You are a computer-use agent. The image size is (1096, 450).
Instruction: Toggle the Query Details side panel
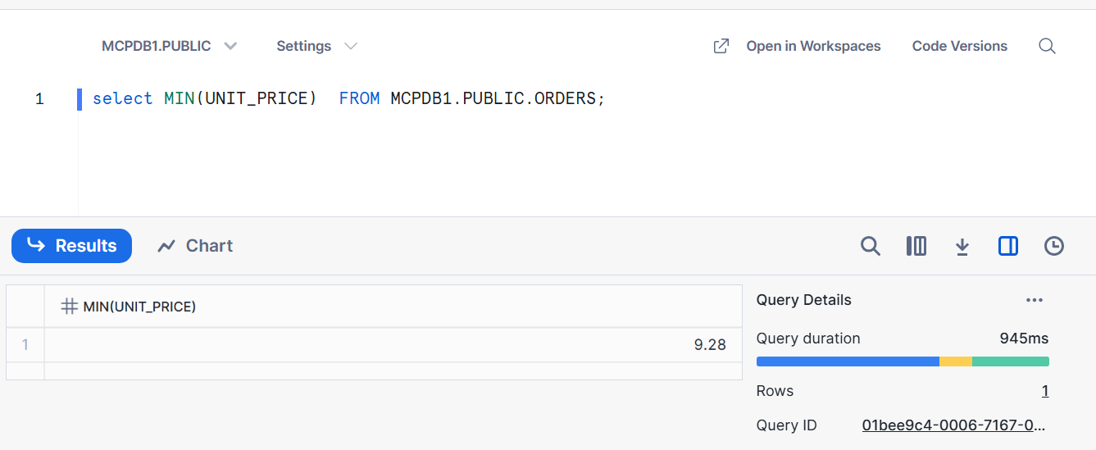click(x=1008, y=246)
